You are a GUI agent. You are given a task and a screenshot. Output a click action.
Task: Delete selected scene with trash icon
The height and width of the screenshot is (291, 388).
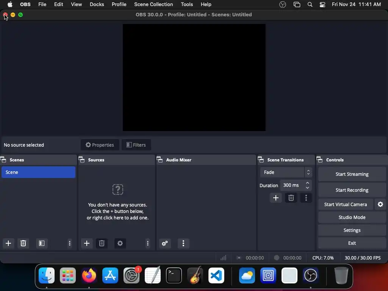(23, 243)
